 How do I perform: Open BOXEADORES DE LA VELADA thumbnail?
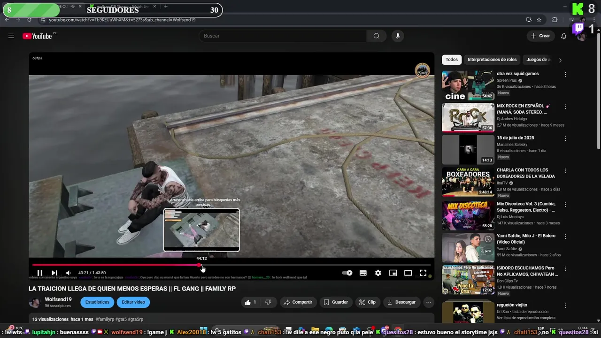(x=468, y=182)
